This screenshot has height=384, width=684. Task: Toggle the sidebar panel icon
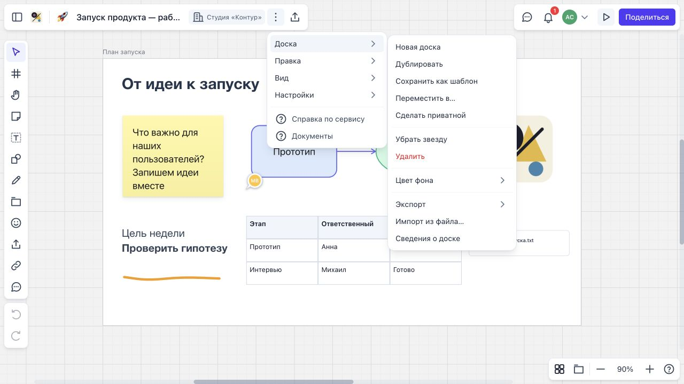point(17,17)
